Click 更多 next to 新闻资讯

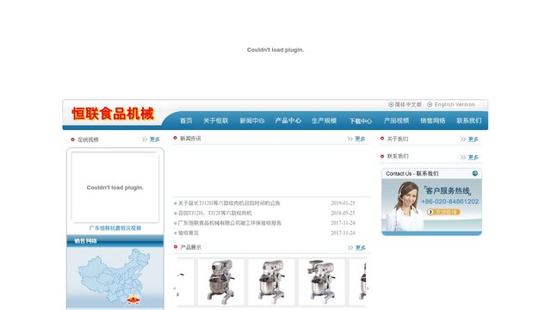pos(360,139)
